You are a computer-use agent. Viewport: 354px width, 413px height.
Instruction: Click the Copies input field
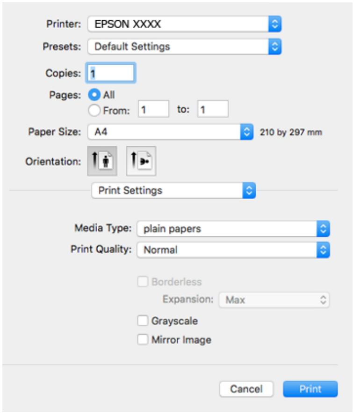point(111,73)
